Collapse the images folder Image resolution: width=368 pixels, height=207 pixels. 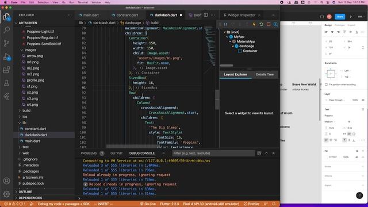[22, 50]
